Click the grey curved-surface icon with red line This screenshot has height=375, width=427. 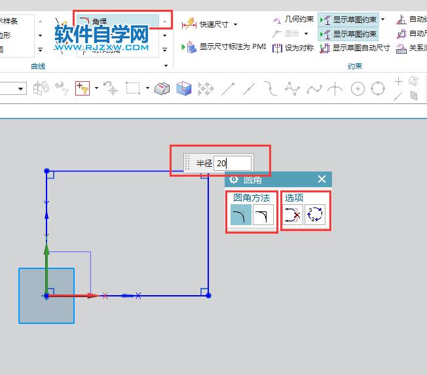[162, 88]
